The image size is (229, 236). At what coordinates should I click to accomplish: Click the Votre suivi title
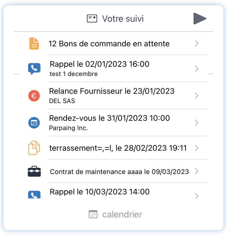(123, 19)
